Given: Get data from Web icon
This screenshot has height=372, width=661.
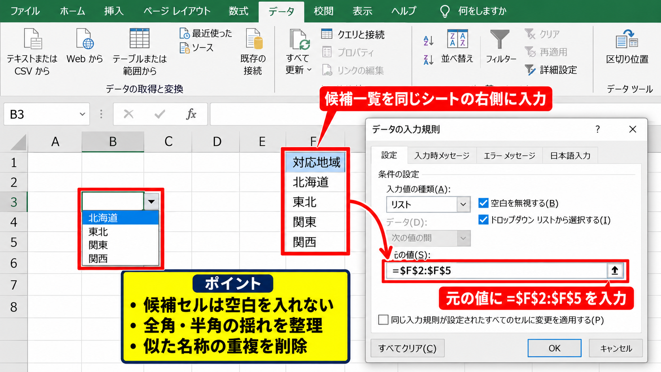Looking at the screenshot, I should pyautogui.click(x=85, y=39).
